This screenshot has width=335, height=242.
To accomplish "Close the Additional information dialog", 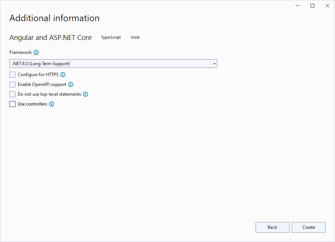I will tap(327, 6).
